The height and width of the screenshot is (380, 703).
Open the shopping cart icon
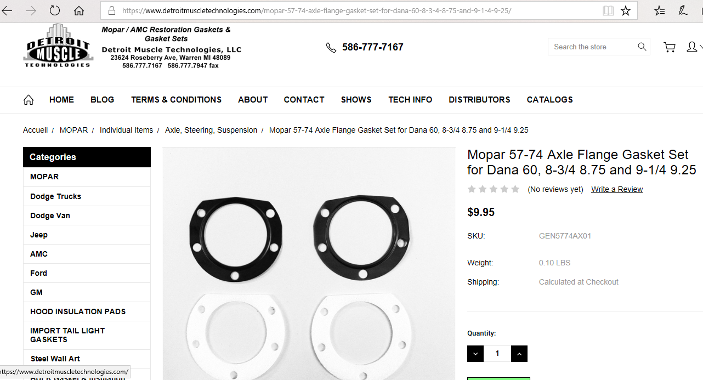(670, 47)
